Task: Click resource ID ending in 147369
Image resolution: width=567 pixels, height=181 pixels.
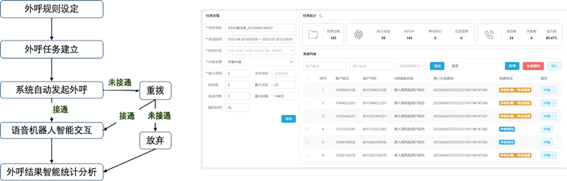Action: [x=460, y=90]
